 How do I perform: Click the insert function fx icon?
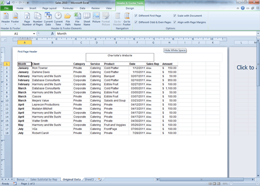pos(52,33)
